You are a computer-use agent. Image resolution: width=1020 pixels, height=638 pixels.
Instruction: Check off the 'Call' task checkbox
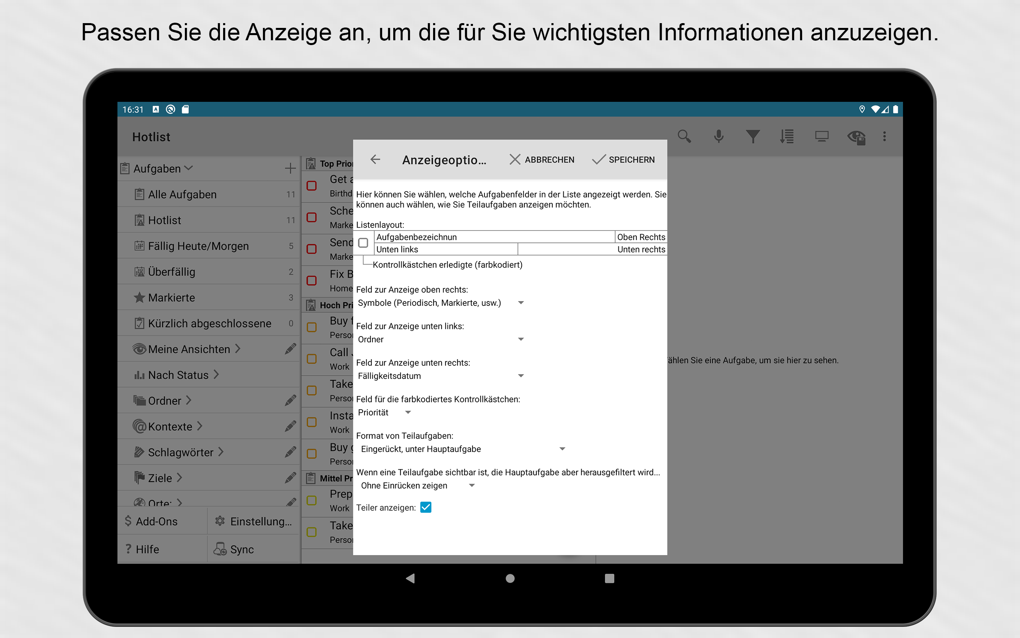point(312,358)
